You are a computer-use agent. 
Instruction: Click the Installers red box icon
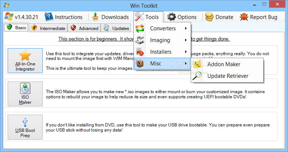pyautogui.click(x=140, y=52)
